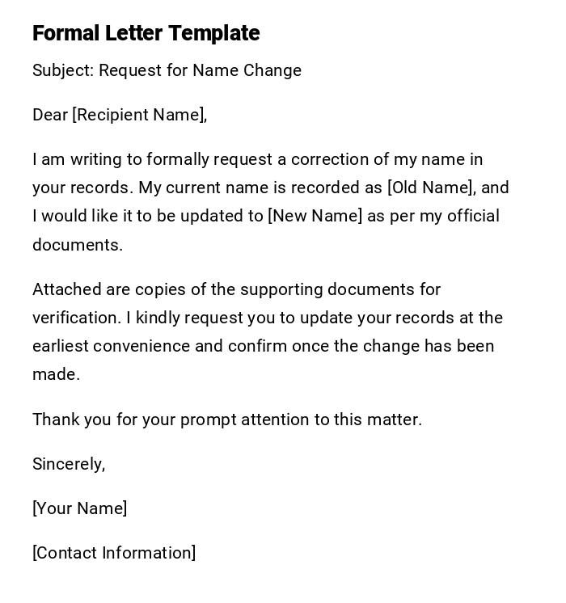Click the word made ending the second paragraph

point(54,374)
